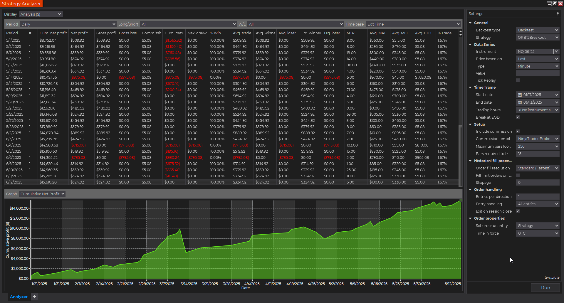Open the End date calendar icon

pyautogui.click(x=520, y=102)
